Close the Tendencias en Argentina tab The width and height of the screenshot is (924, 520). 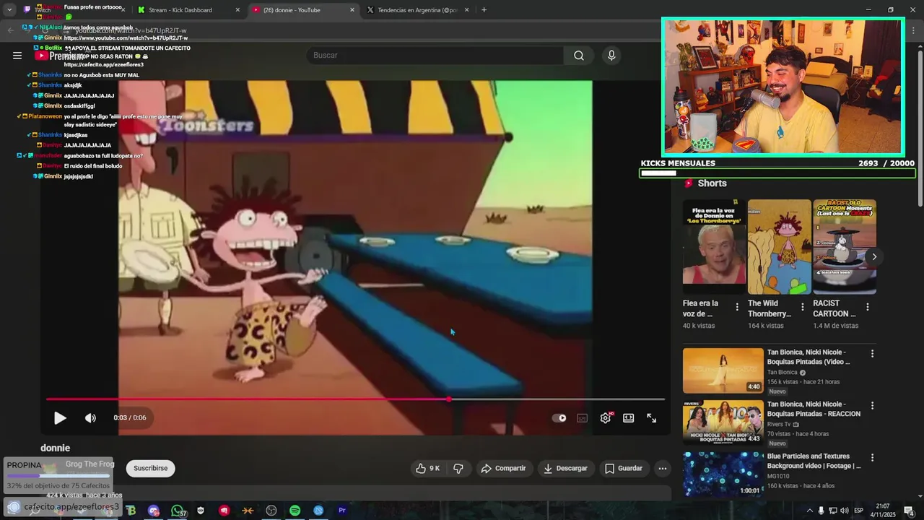[x=466, y=10]
